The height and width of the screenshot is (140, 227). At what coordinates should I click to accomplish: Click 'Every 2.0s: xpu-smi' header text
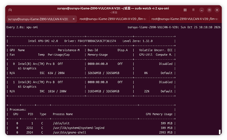(22, 27)
